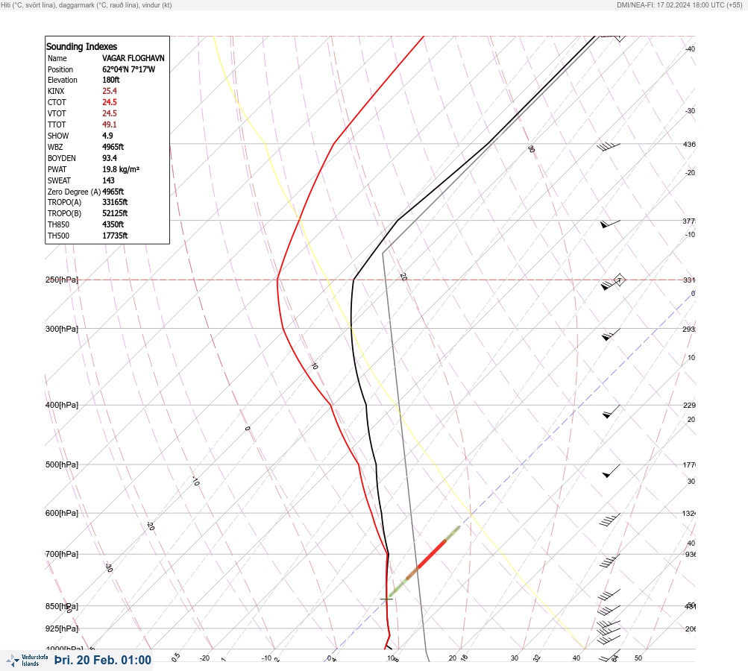
Task: Click the 925[hPa] pressure level label
Action: [x=62, y=629]
